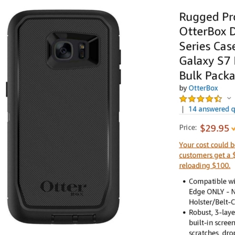235x235 pixels.
Task: Click the camera cutout on case image
Action: click(73, 51)
